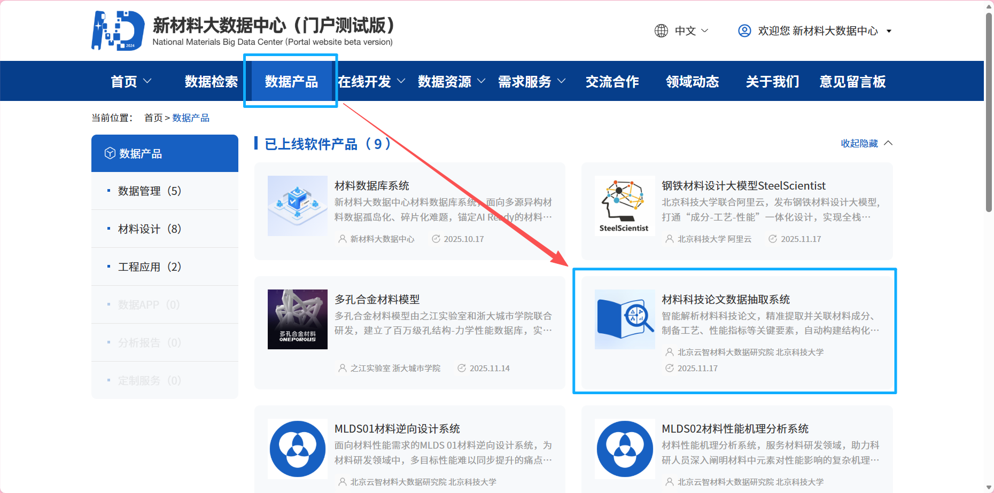Click the user account avatar icon

click(744, 30)
